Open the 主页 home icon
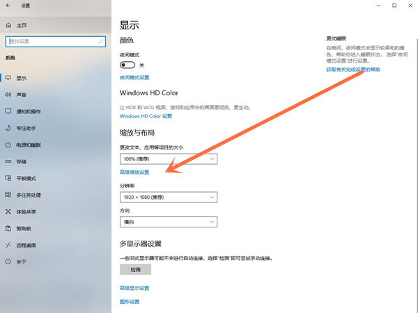Screen dimensions: 418x313 point(9,25)
